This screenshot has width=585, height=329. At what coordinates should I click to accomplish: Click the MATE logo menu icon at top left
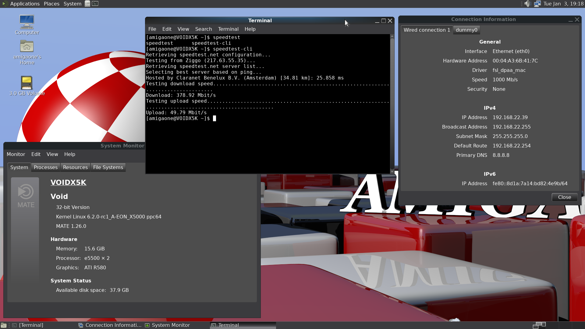[x=5, y=4]
